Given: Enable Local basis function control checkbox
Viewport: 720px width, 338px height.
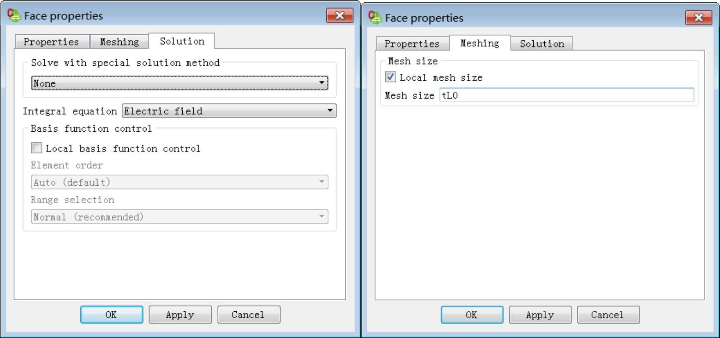Looking at the screenshot, I should (36, 148).
